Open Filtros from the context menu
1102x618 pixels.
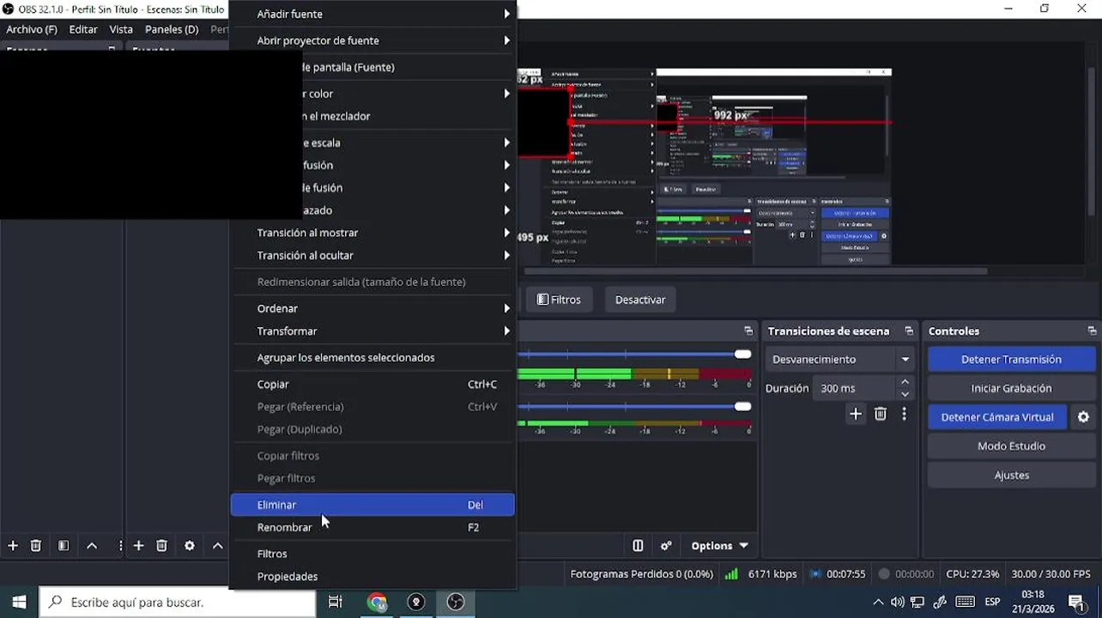pyautogui.click(x=373, y=554)
